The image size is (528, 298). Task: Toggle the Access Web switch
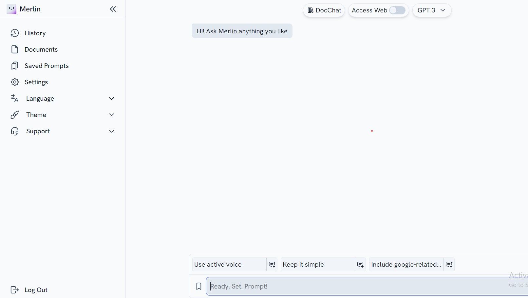pos(397,10)
